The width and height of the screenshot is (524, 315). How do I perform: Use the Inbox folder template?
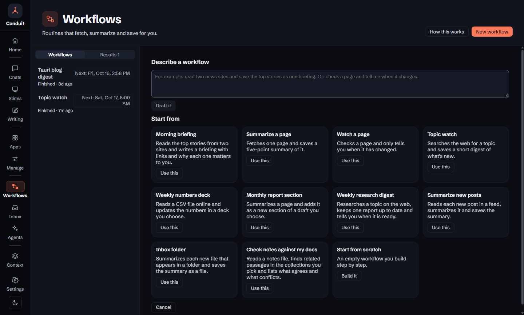(169, 282)
